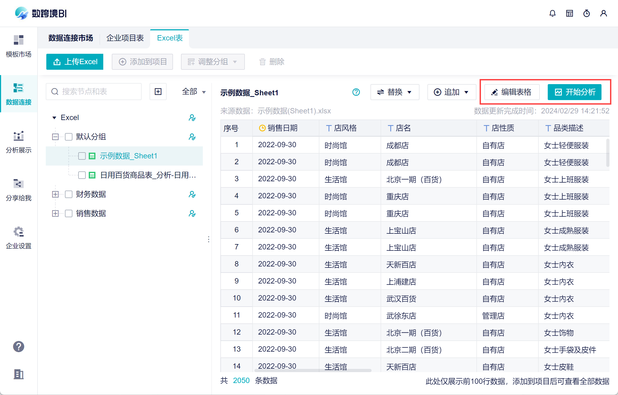618x395 pixels.
Task: Click the help question mark beside 示例数据_Sheet1
Action: tap(356, 92)
